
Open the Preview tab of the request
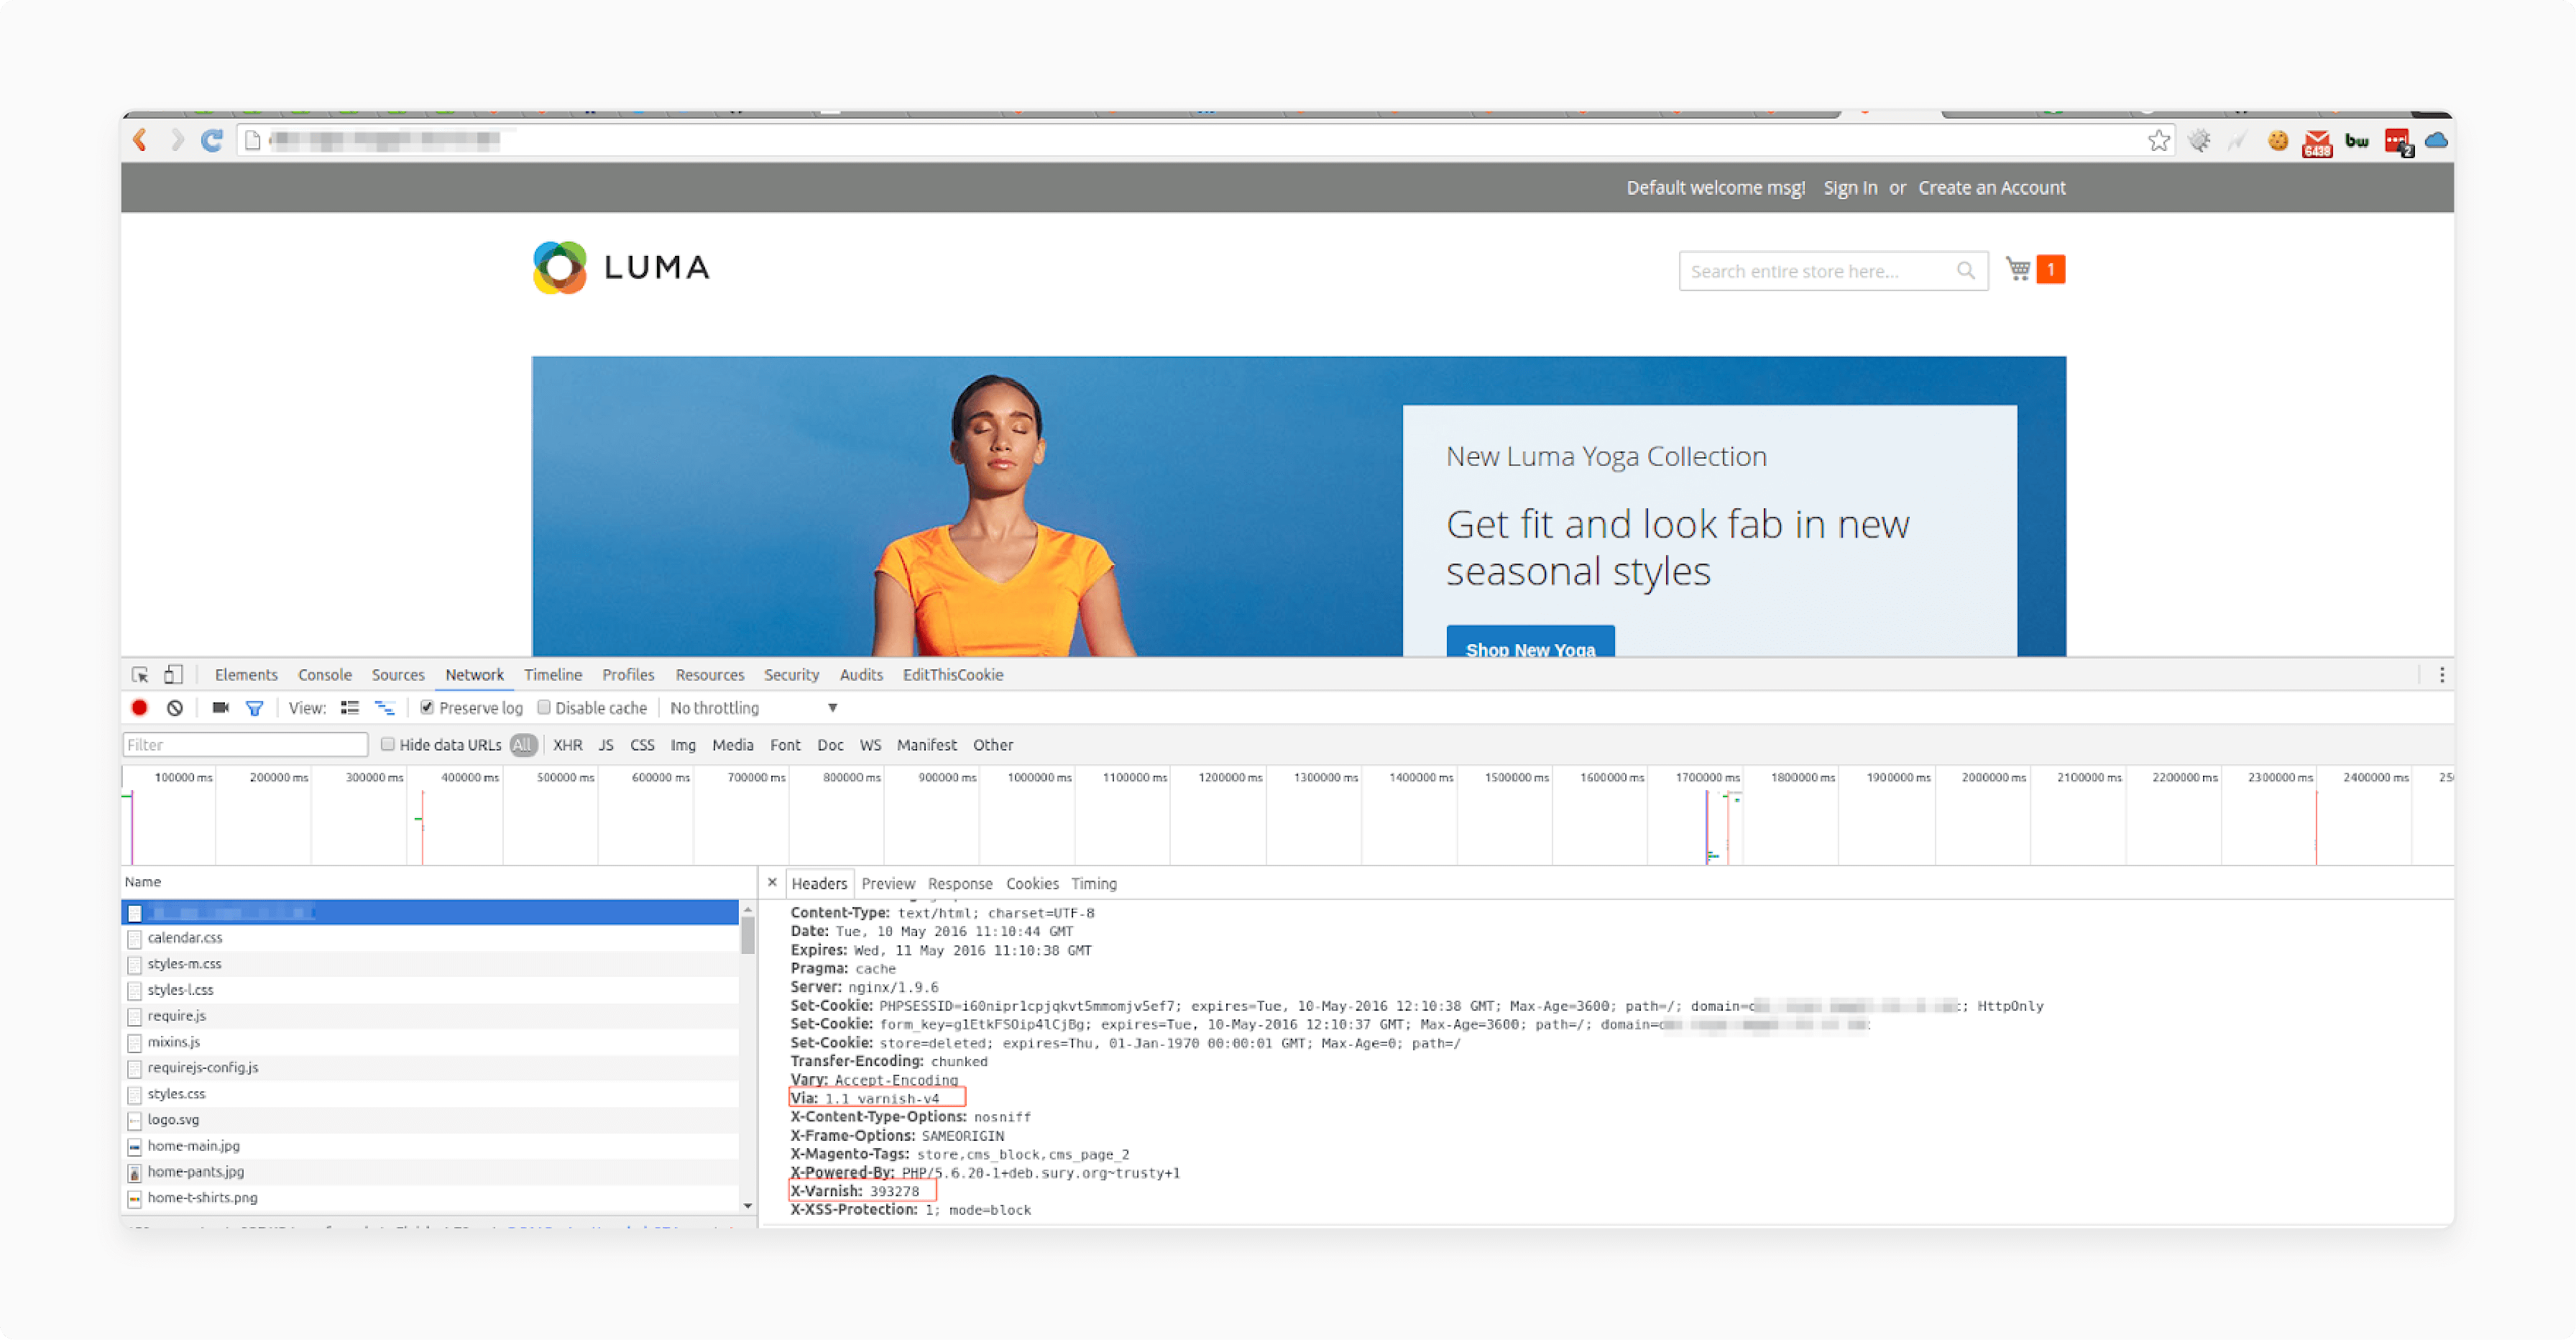click(888, 884)
